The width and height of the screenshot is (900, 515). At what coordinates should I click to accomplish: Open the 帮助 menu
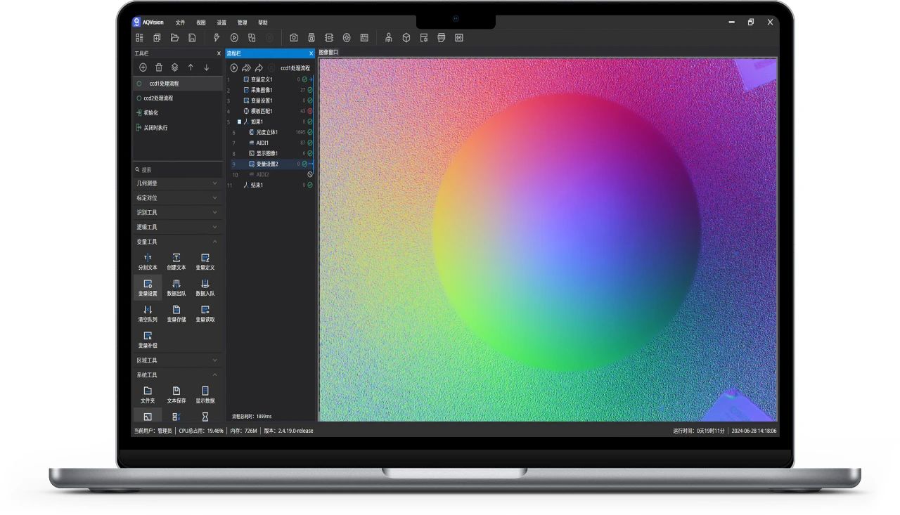(x=262, y=22)
